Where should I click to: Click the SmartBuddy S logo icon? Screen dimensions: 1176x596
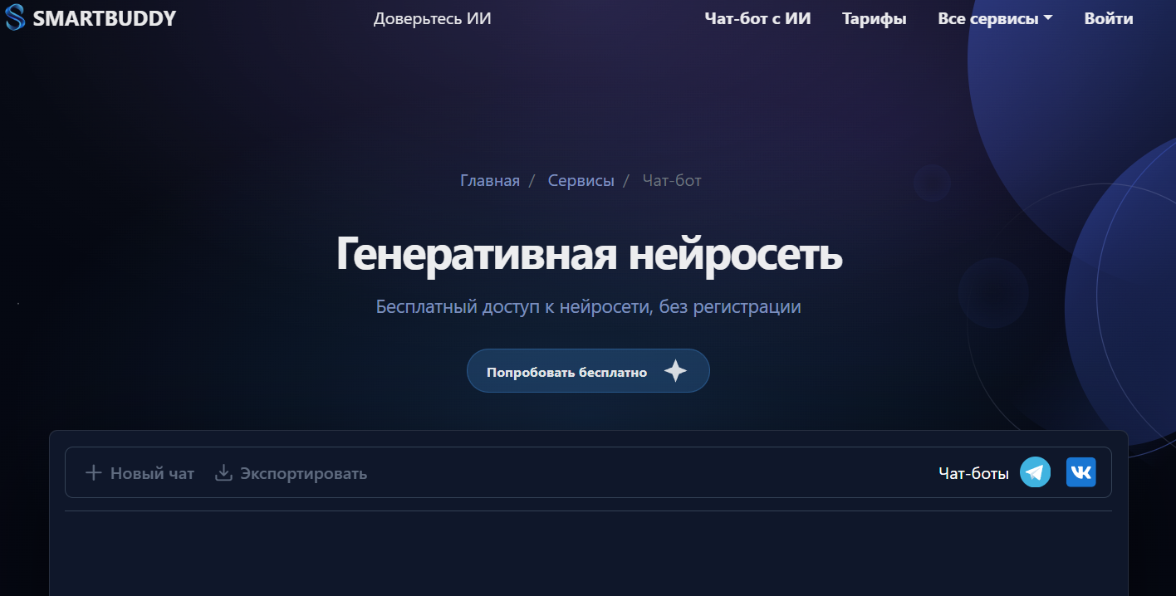click(x=15, y=17)
